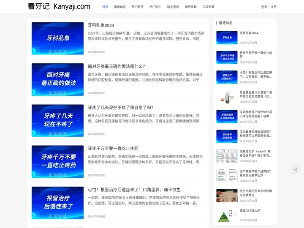This screenshot has width=304, height=228.
Task: Open the 最新动态 menu item
Action: (120, 7)
